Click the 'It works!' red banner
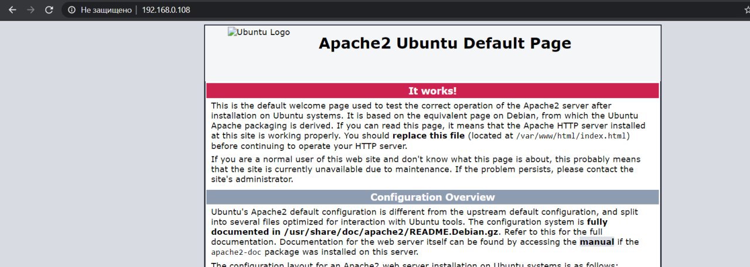 click(x=432, y=91)
